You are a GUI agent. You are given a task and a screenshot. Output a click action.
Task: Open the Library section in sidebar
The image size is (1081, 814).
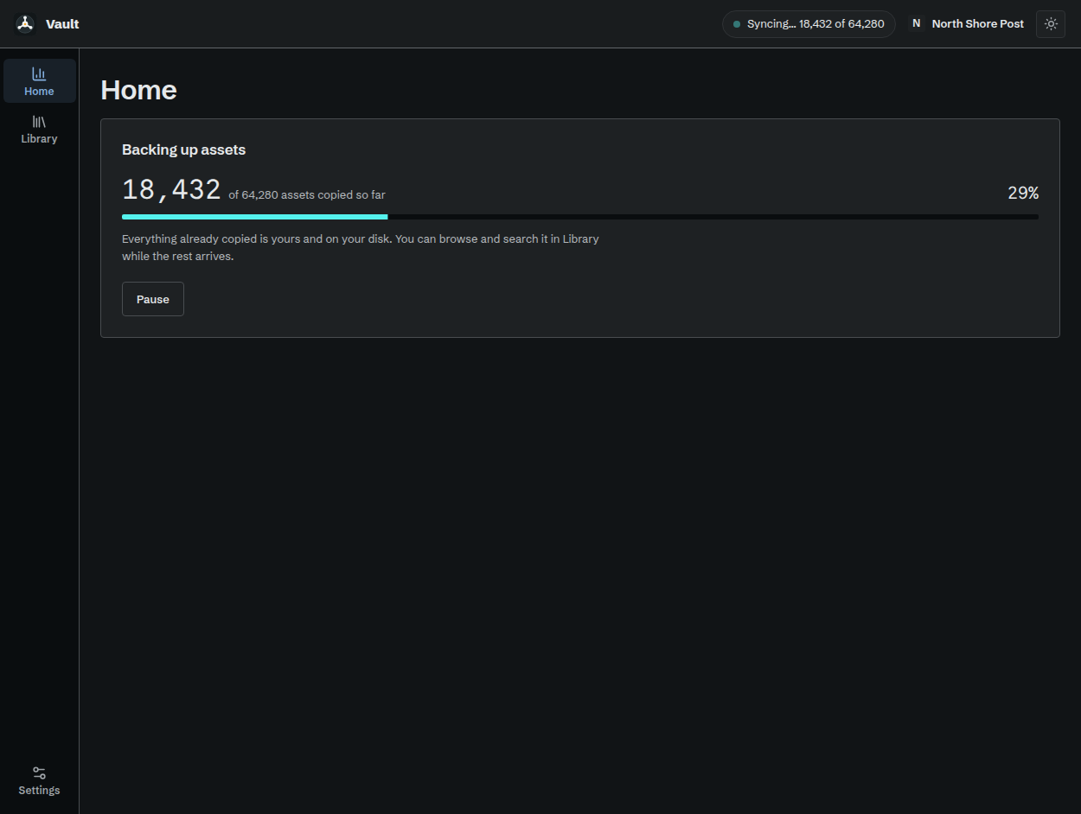pos(39,129)
